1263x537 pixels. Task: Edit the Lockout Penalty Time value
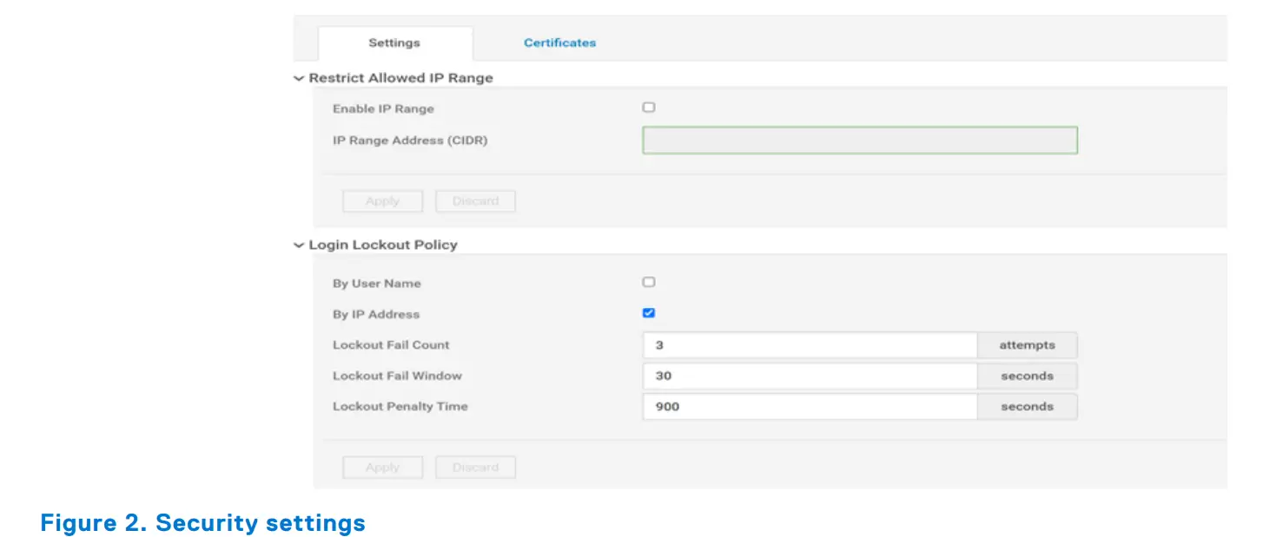point(808,406)
